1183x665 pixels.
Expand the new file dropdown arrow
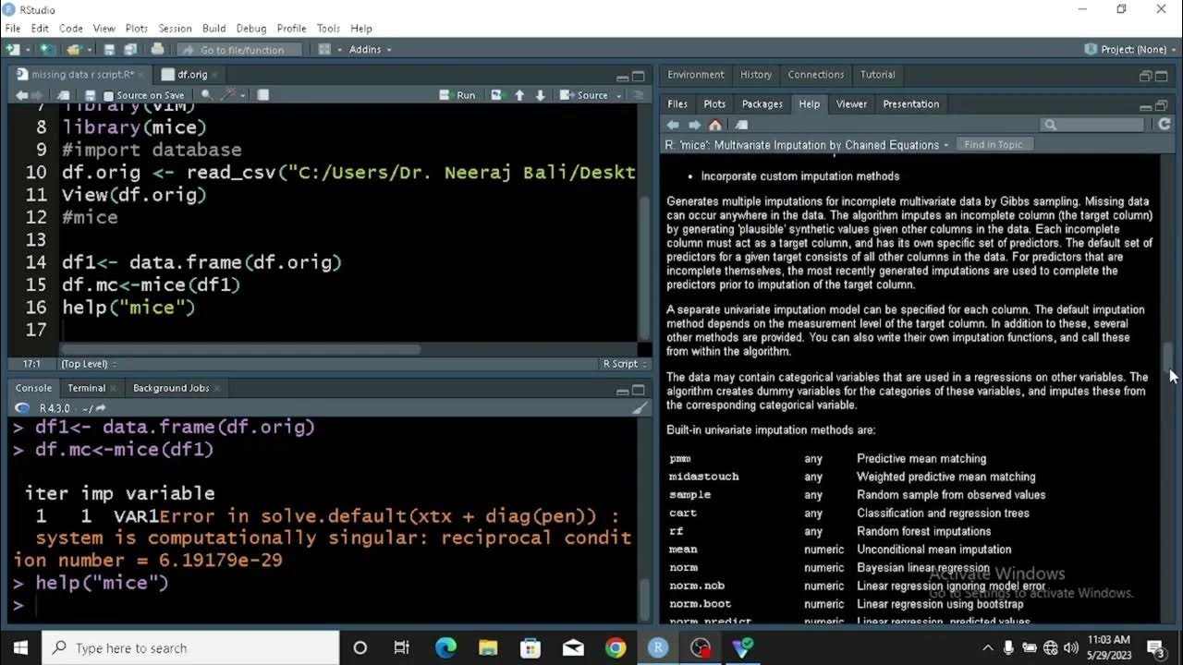(27, 49)
